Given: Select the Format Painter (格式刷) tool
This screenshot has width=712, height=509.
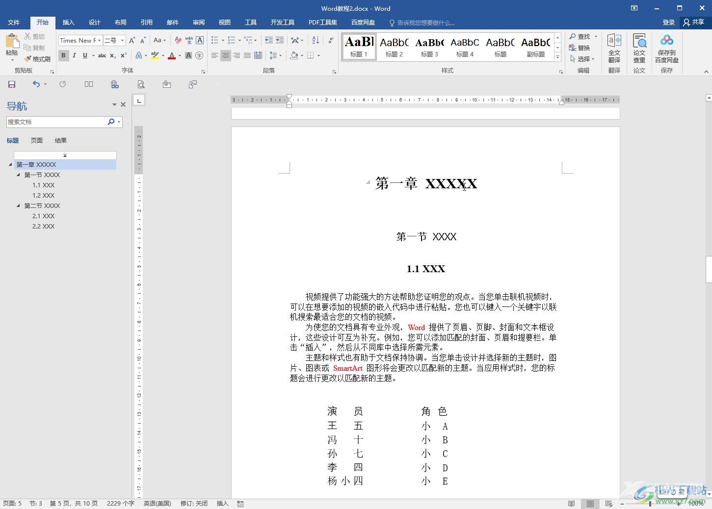Looking at the screenshot, I should click(x=37, y=59).
